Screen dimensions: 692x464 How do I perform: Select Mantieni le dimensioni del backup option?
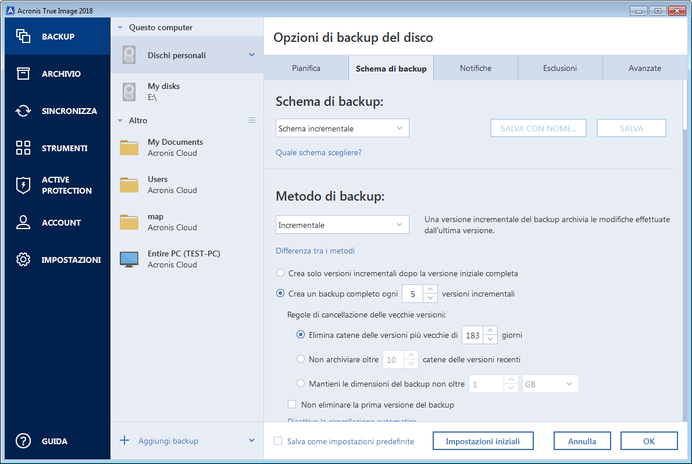pyautogui.click(x=301, y=383)
